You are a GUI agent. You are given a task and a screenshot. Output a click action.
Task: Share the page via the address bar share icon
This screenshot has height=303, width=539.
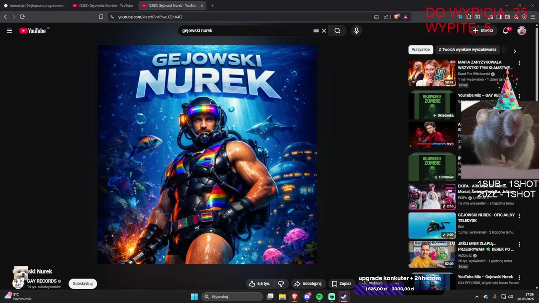[386, 17]
